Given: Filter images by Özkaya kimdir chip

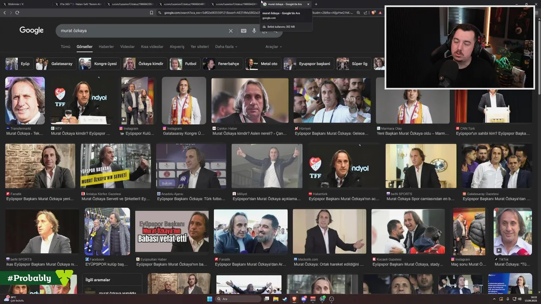Looking at the screenshot, I should click(145, 64).
